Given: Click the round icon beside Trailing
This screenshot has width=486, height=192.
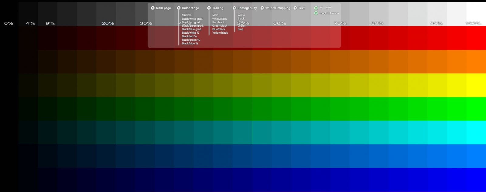Looking at the screenshot, I should 209,8.
